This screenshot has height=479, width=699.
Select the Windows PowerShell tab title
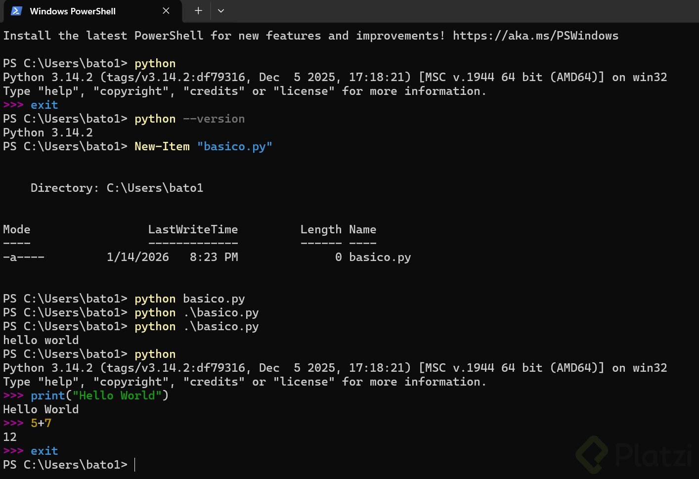(73, 11)
